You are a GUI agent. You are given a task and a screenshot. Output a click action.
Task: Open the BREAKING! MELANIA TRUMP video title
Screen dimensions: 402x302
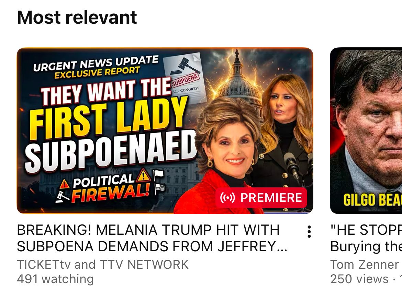[x=152, y=238]
